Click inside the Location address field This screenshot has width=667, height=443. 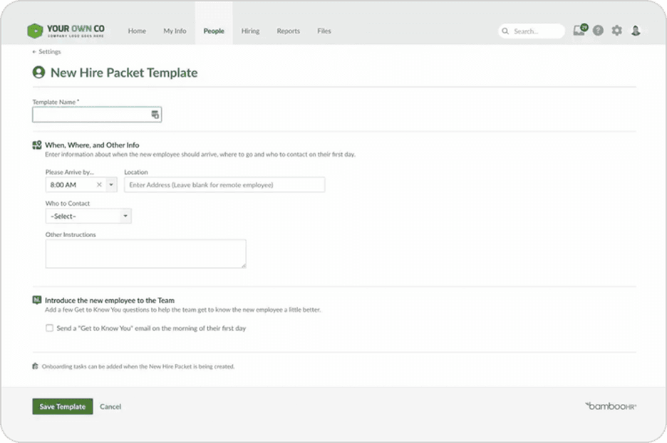pos(224,184)
